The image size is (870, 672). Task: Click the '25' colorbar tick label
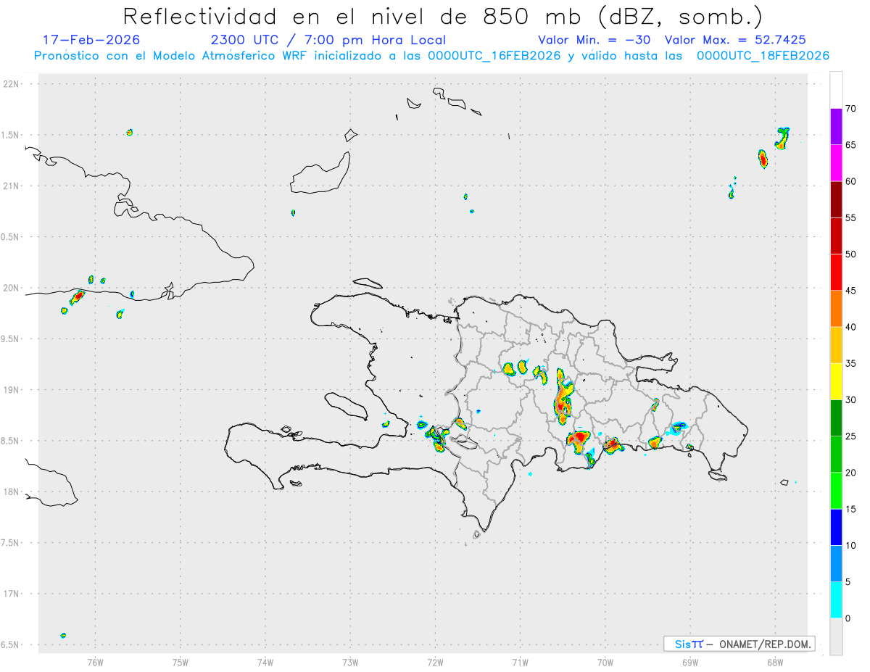pyautogui.click(x=850, y=436)
